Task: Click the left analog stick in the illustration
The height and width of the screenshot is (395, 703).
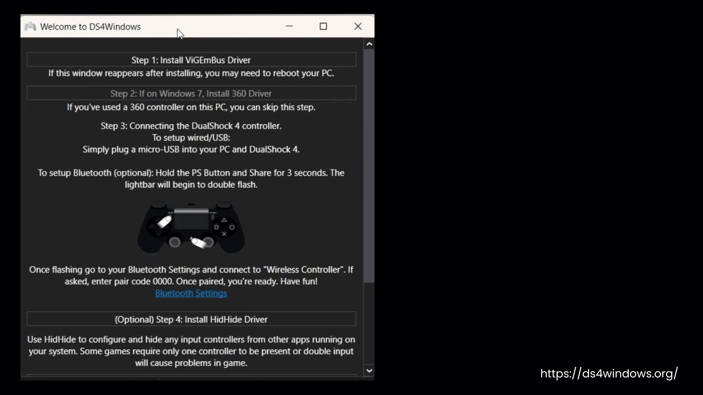Action: [175, 242]
